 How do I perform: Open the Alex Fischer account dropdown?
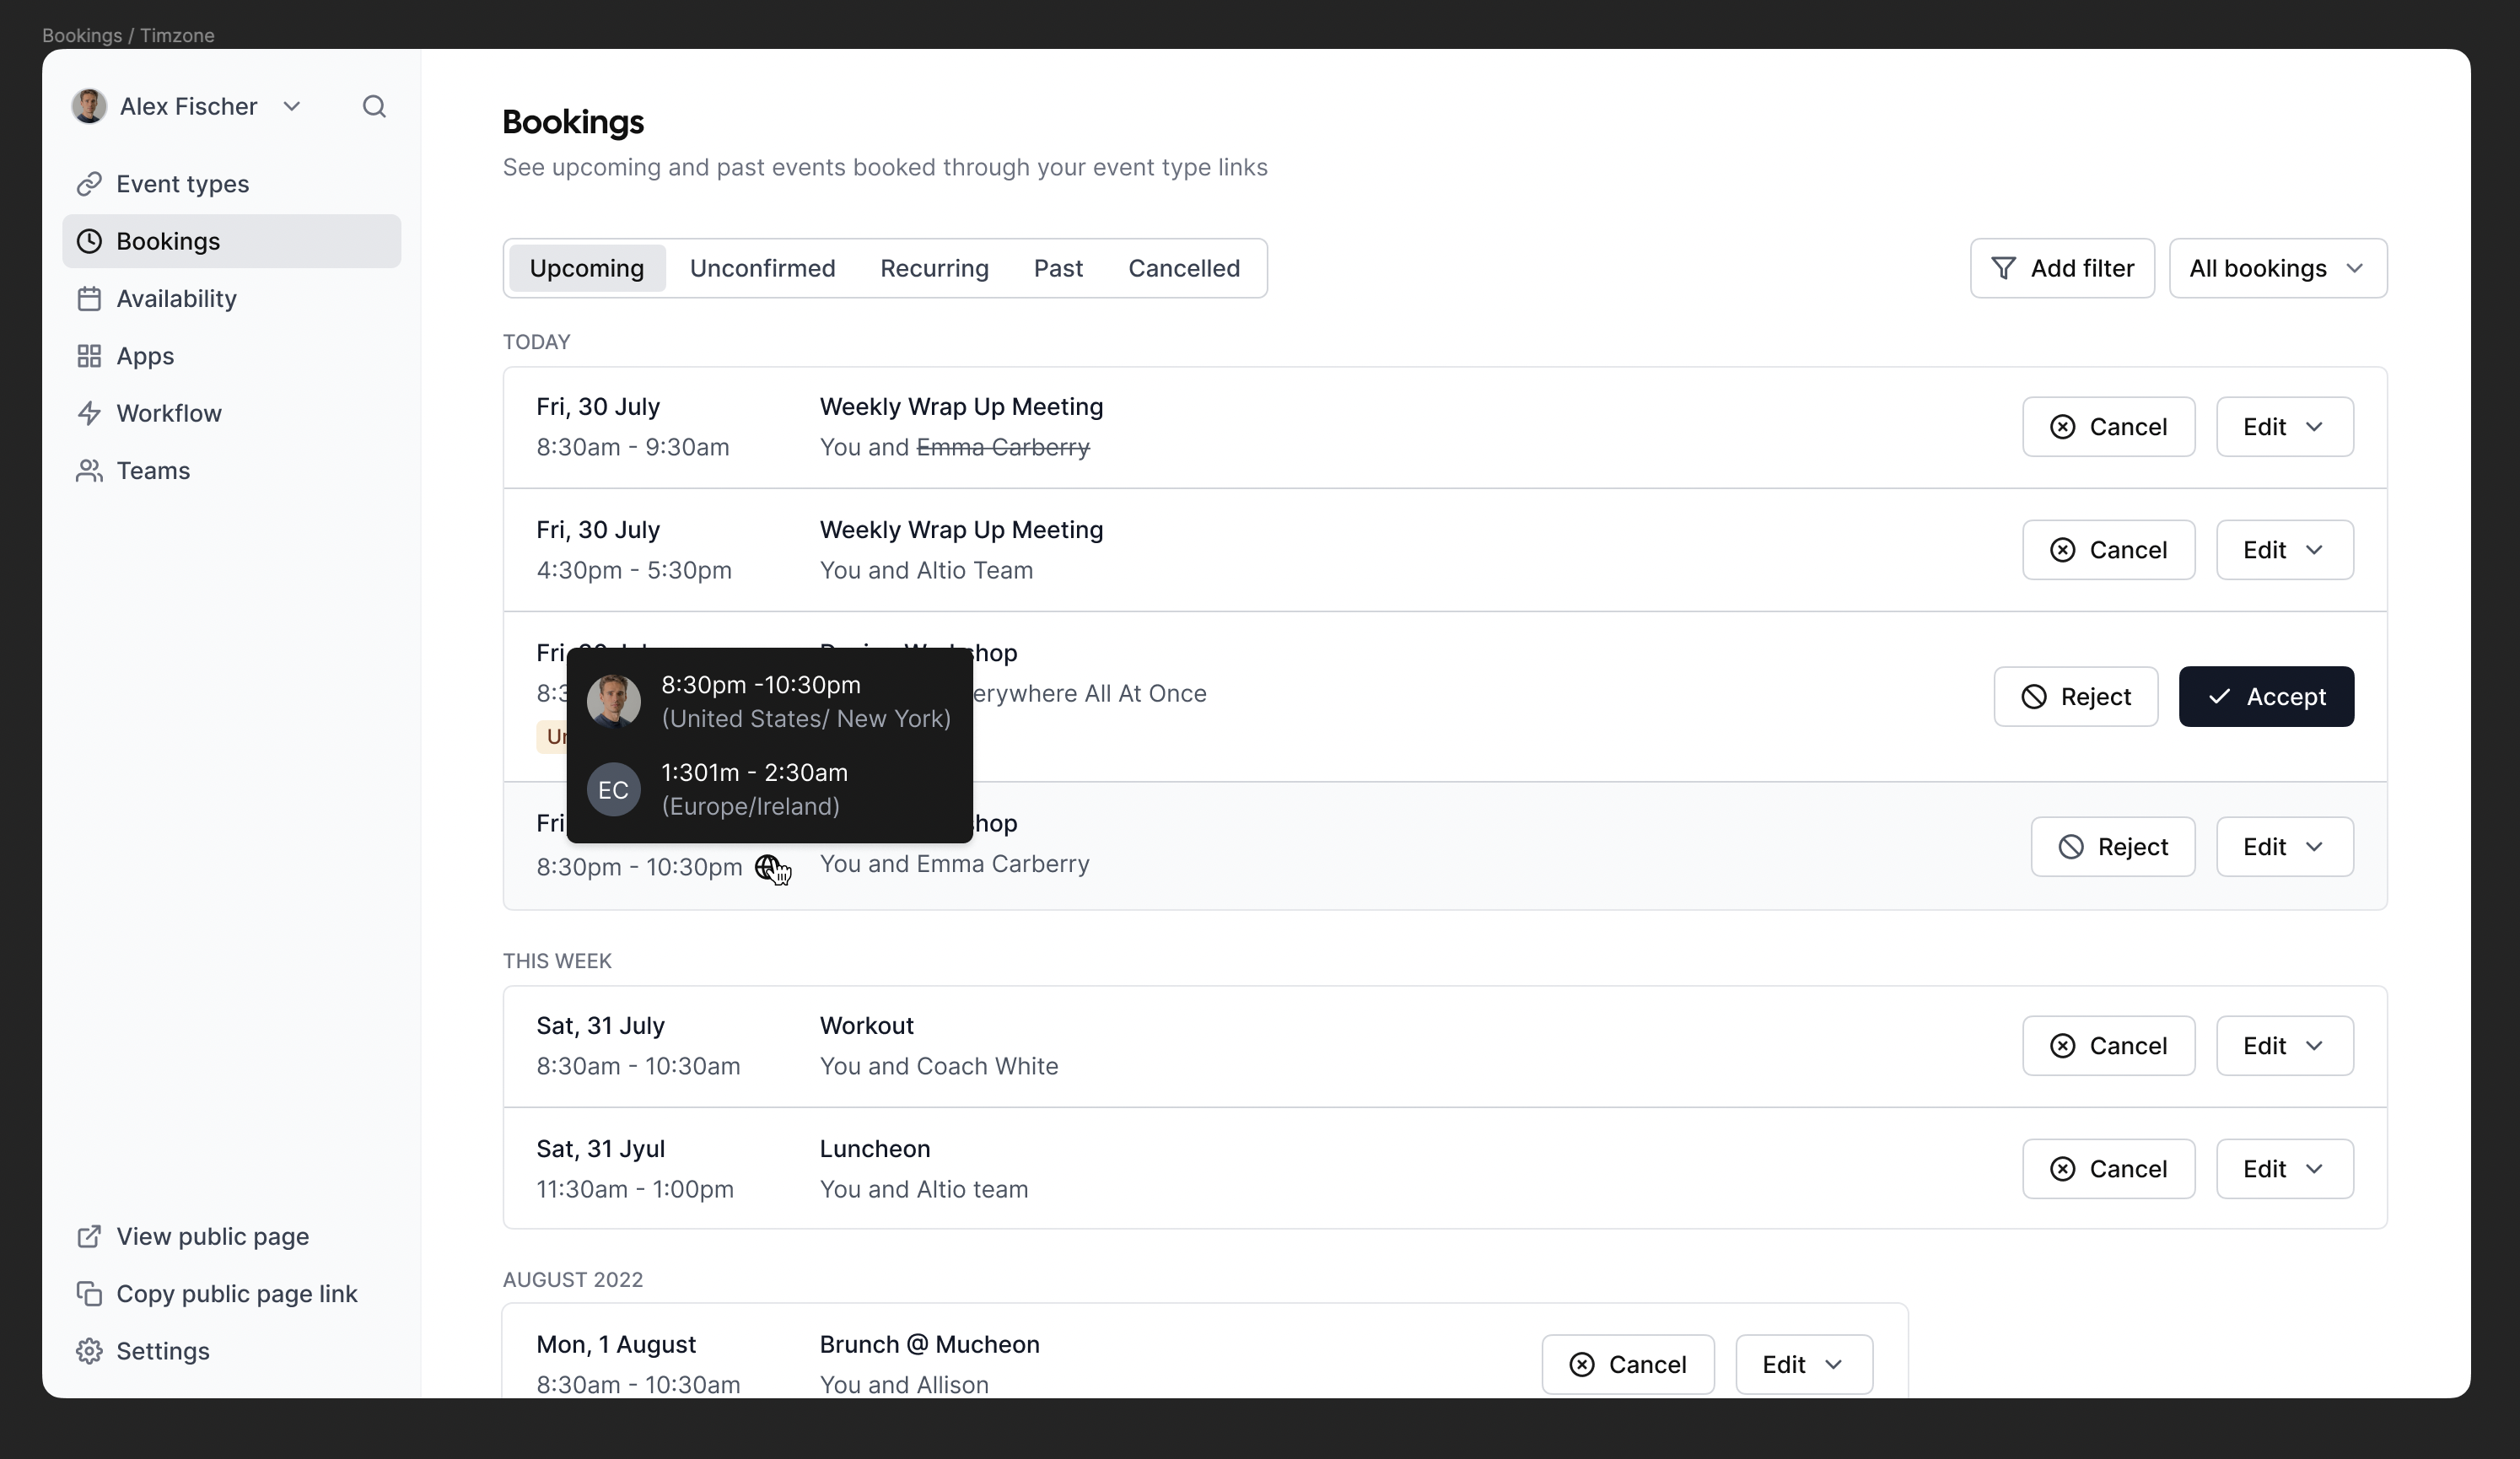coord(293,106)
